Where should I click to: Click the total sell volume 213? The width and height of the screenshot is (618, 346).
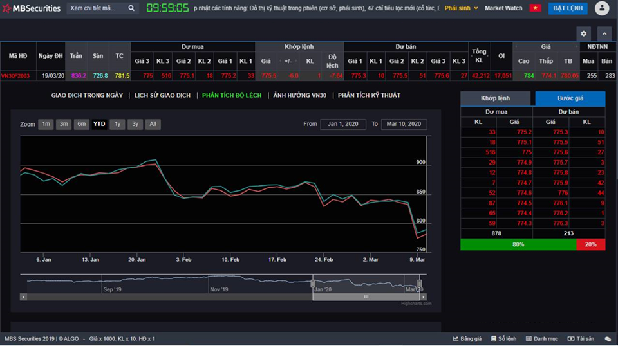pyautogui.click(x=568, y=233)
